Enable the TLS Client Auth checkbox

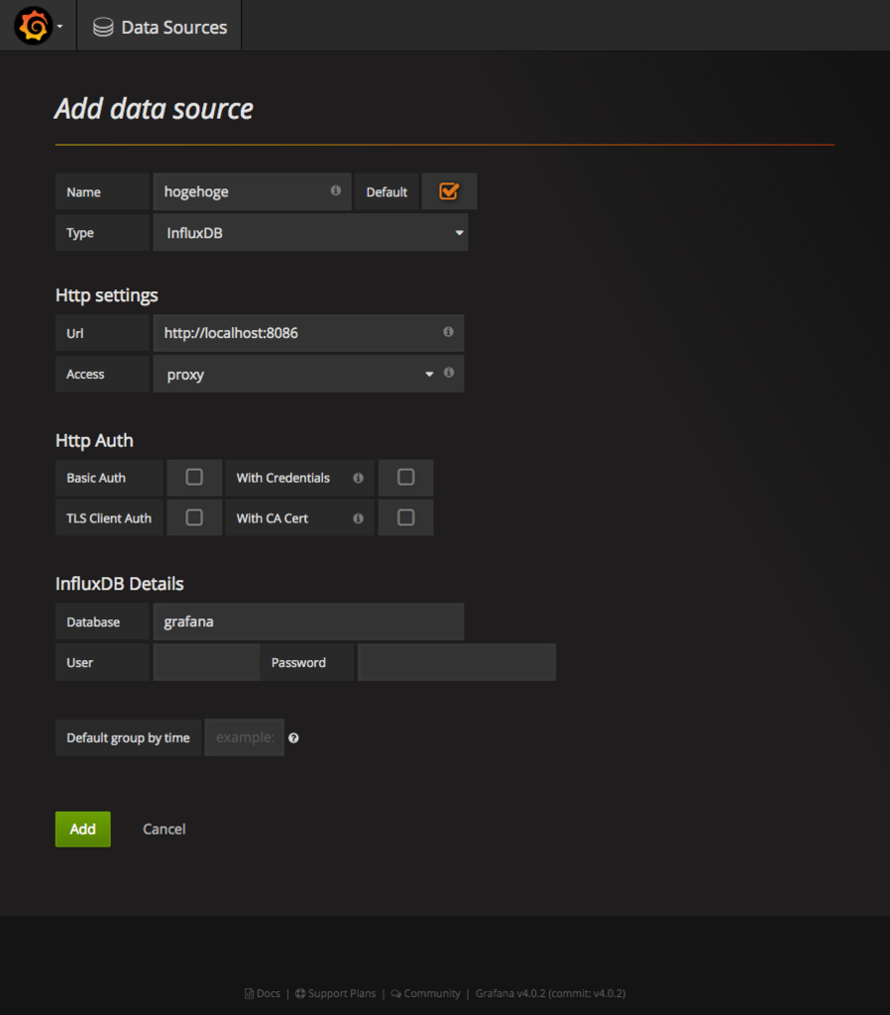pos(194,517)
